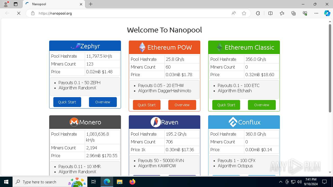Click 'Algorithm Octopus' text in Conflux
This screenshot has height=187, width=333.
tap(235, 166)
